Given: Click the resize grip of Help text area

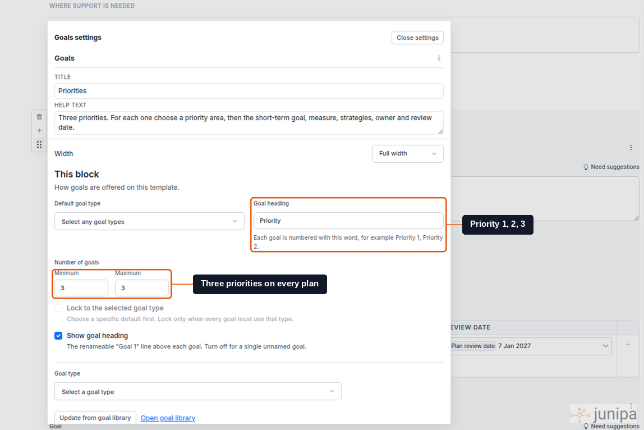Looking at the screenshot, I should coord(440,131).
